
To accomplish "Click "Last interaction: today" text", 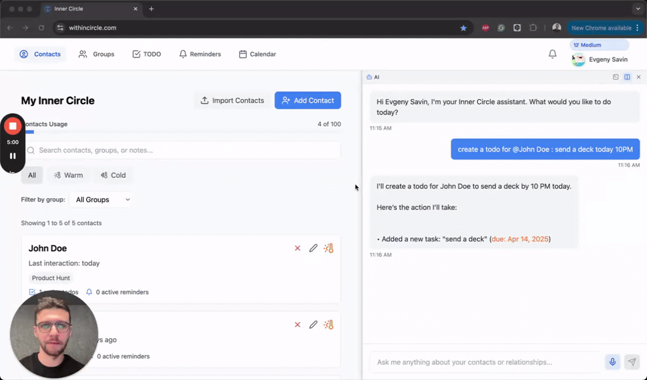I will coord(64,263).
